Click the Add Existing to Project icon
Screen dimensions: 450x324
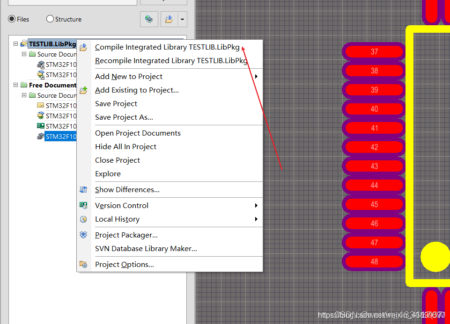tap(83, 90)
